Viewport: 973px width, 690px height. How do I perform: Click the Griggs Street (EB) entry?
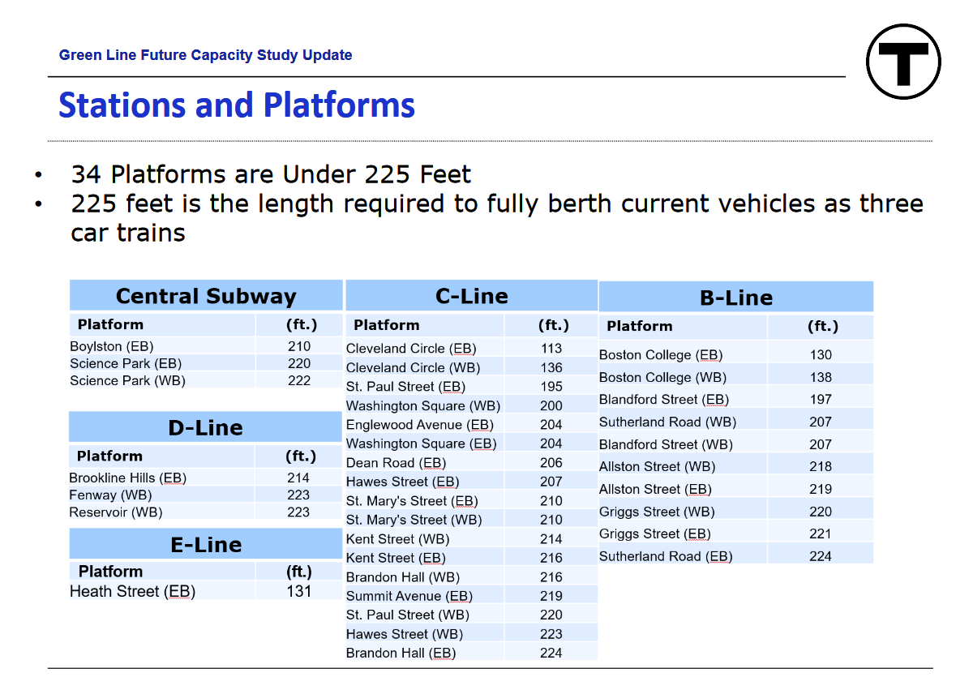654,534
